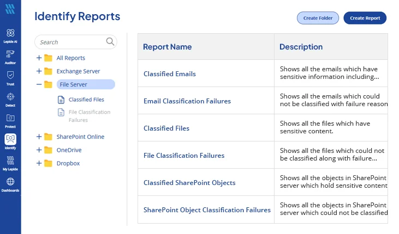Open Classified Files report in the table

point(166,128)
